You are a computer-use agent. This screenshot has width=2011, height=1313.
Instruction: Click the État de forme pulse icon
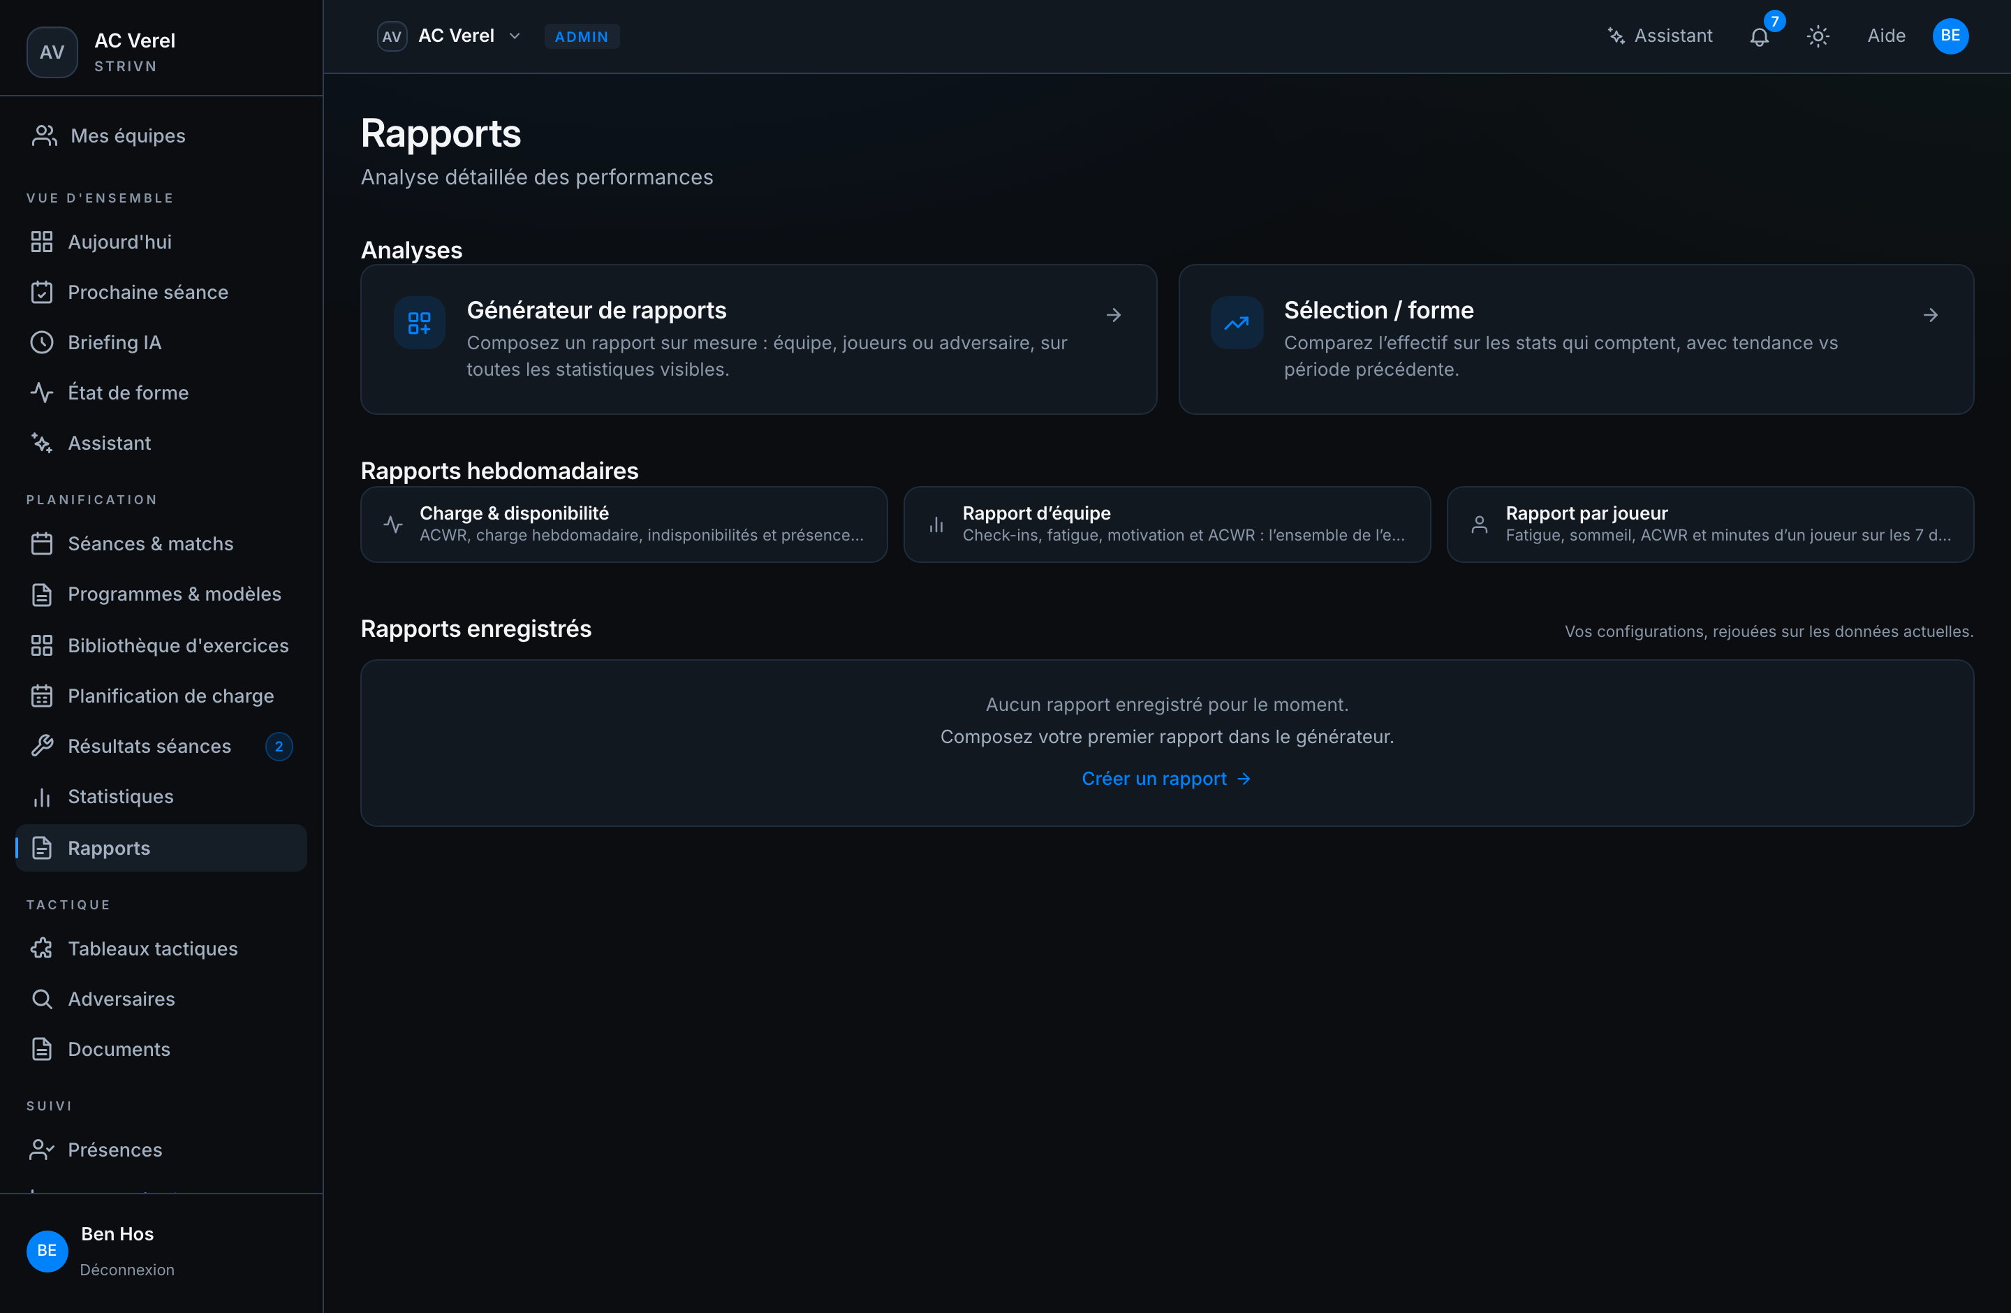41,393
